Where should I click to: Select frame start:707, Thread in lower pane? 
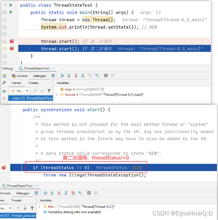18,215
